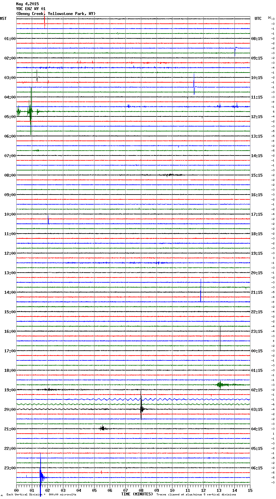Click the 13:15 UTC time label
This screenshot has width=276, height=499.
tap(257, 136)
